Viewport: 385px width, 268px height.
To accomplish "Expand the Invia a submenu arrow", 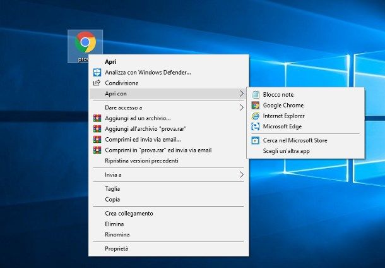I will tap(242, 174).
